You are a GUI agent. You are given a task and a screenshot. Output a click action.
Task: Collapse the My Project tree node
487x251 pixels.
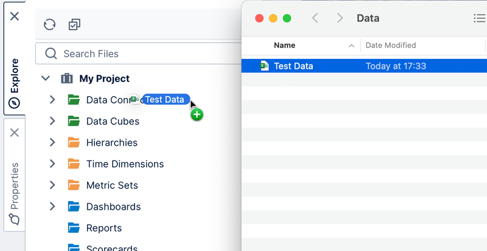point(46,78)
